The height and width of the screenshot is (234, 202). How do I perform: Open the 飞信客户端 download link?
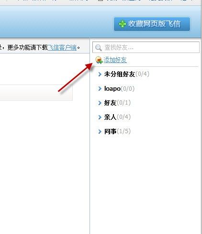coord(62,47)
